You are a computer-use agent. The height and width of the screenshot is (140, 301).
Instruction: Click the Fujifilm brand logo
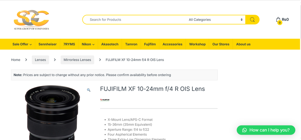pyautogui.click(x=105, y=100)
